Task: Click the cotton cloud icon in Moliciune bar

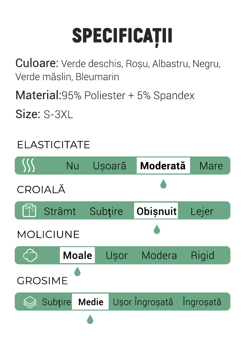Action: (x=30, y=255)
